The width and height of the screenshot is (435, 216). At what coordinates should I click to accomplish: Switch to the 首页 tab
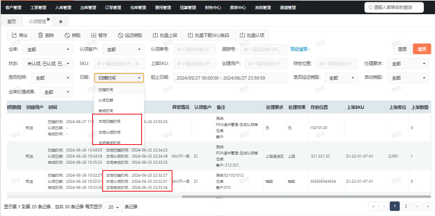pos(12,22)
